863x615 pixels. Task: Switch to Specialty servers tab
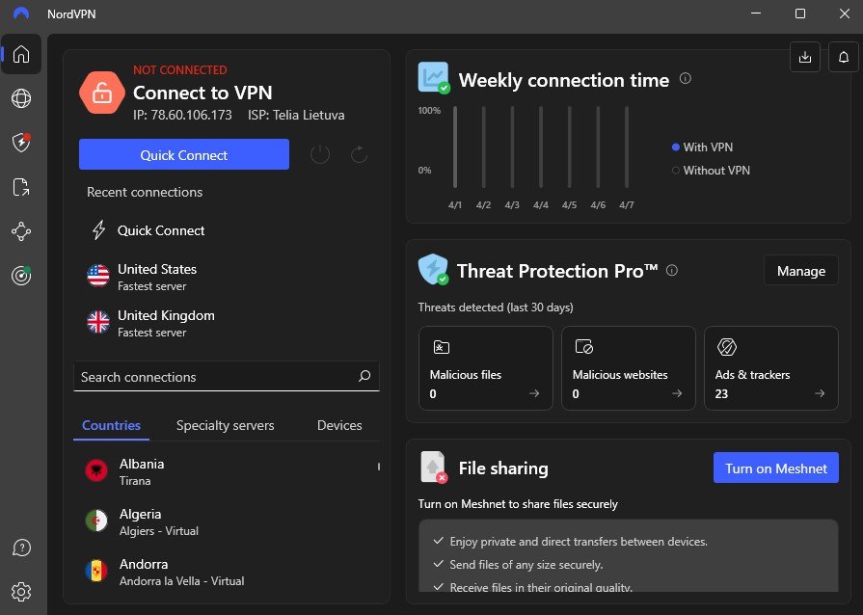point(225,425)
